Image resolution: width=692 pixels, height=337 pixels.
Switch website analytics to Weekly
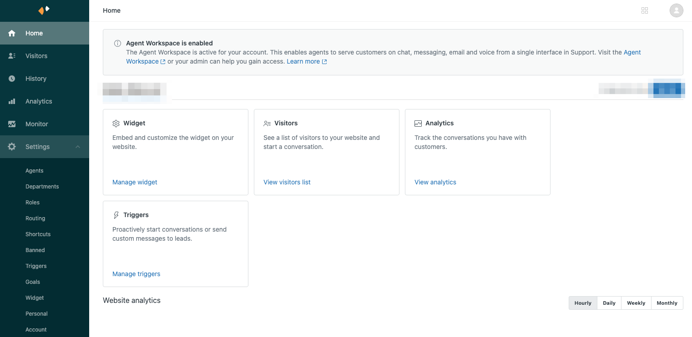pyautogui.click(x=636, y=303)
